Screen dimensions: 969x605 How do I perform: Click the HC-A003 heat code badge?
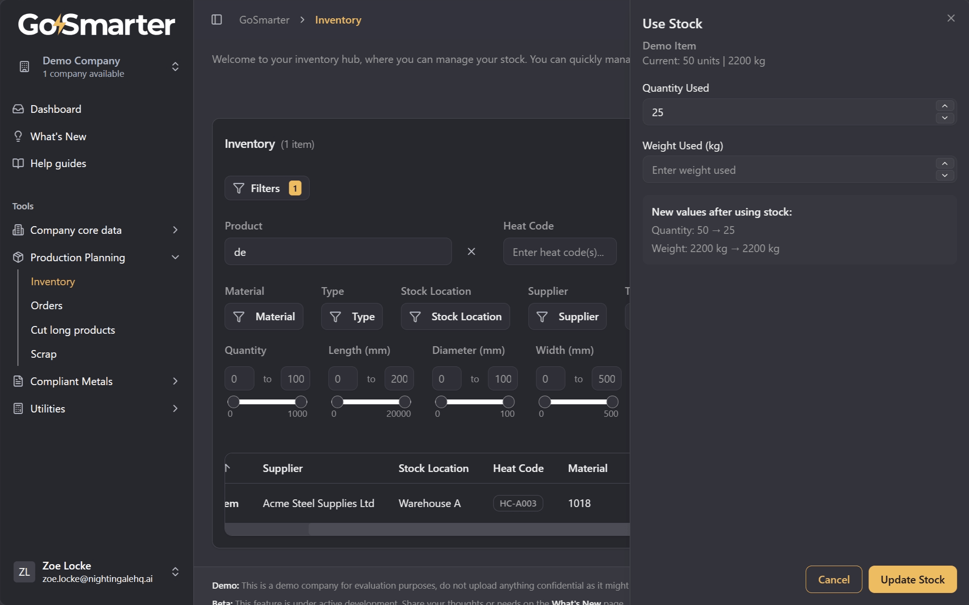[518, 503]
